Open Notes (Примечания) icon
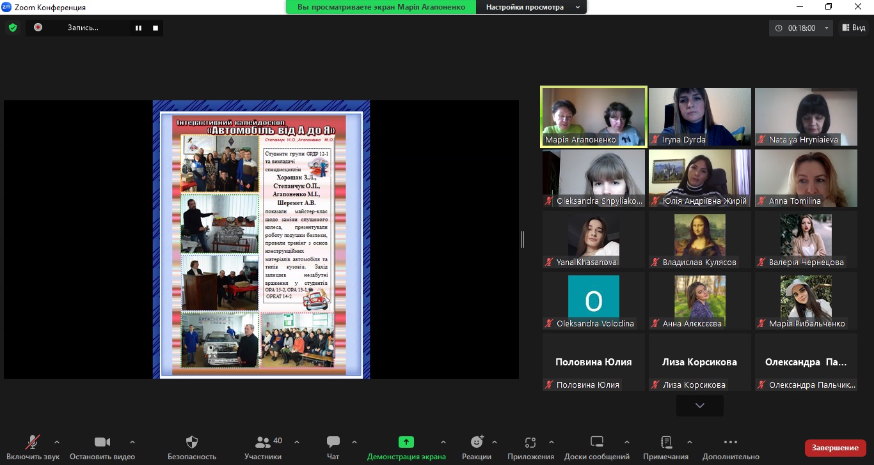 [665, 442]
